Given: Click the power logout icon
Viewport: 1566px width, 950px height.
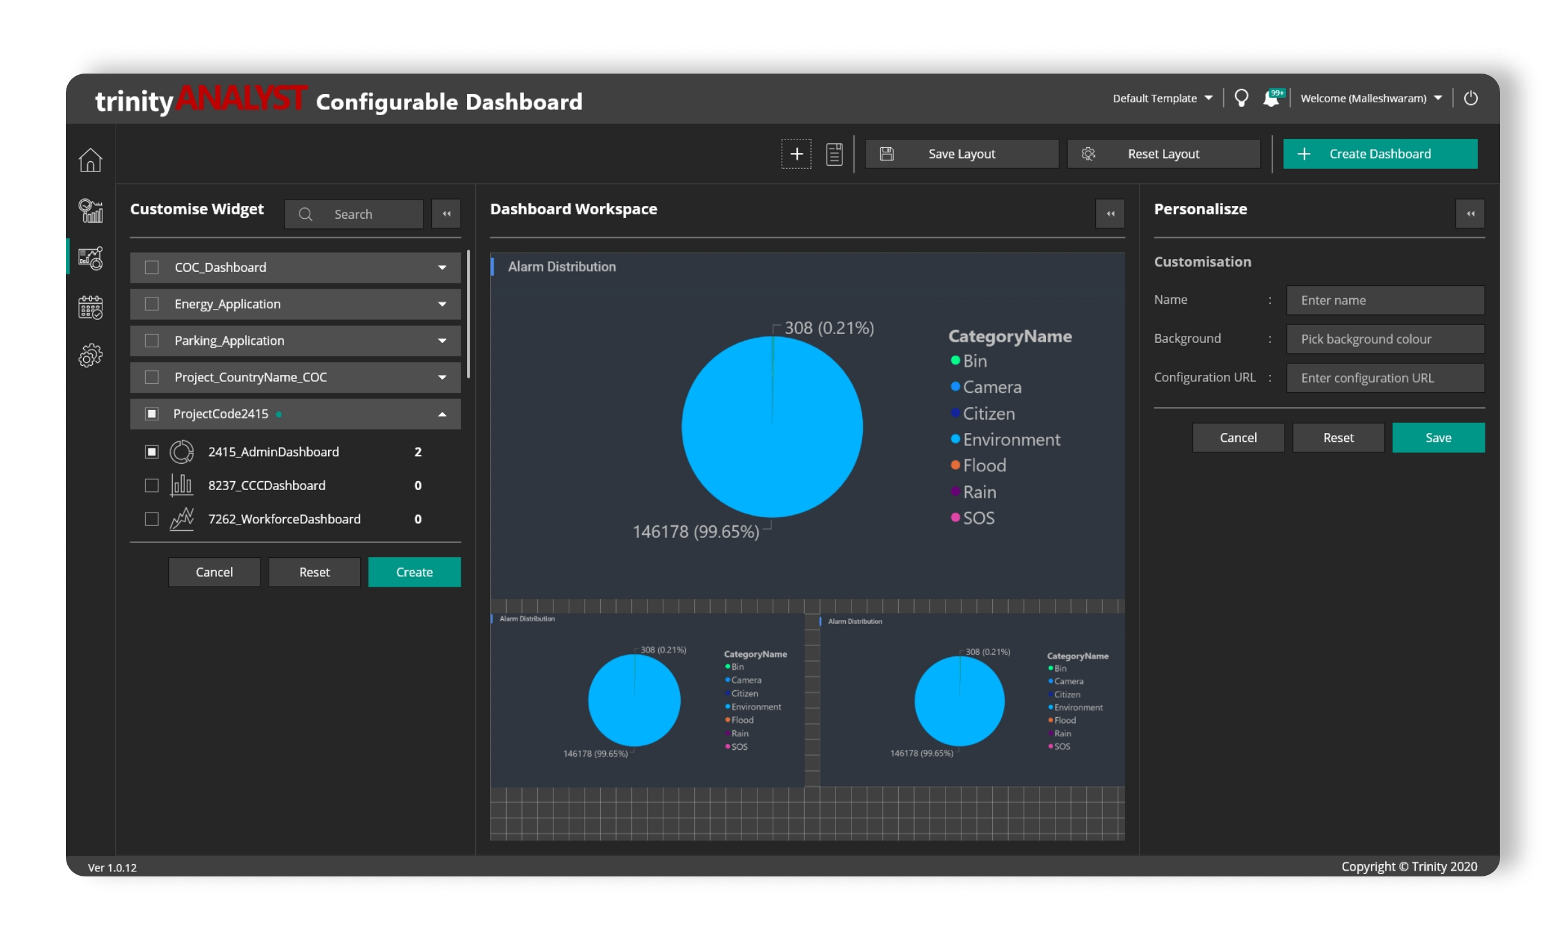Looking at the screenshot, I should (1471, 98).
